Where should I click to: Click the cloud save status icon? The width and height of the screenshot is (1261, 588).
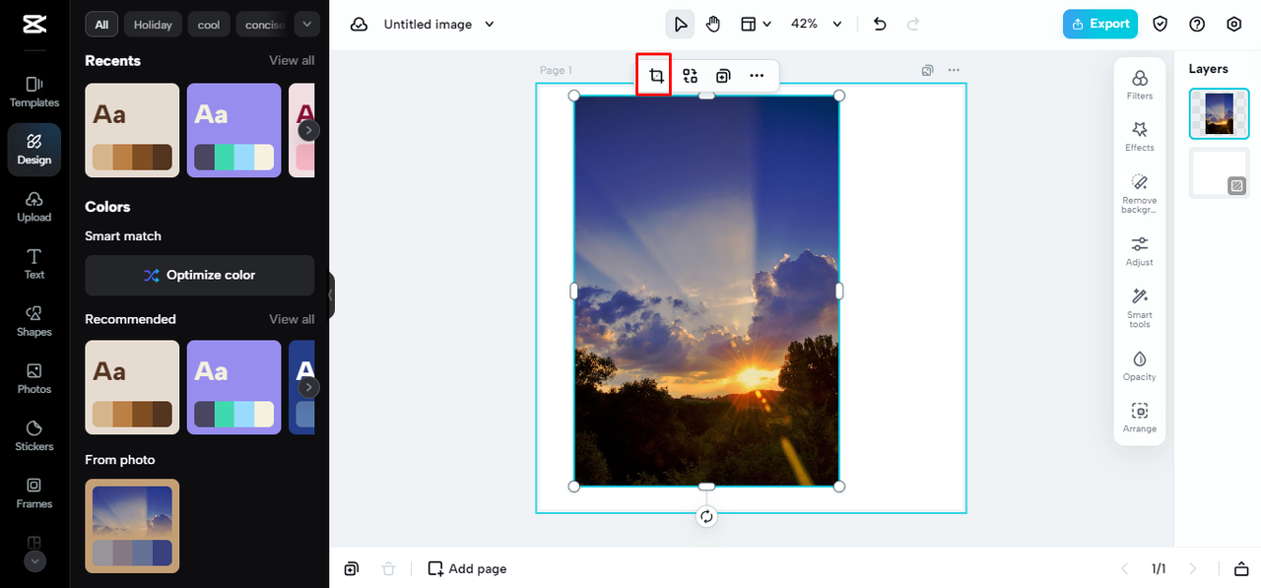tap(359, 25)
